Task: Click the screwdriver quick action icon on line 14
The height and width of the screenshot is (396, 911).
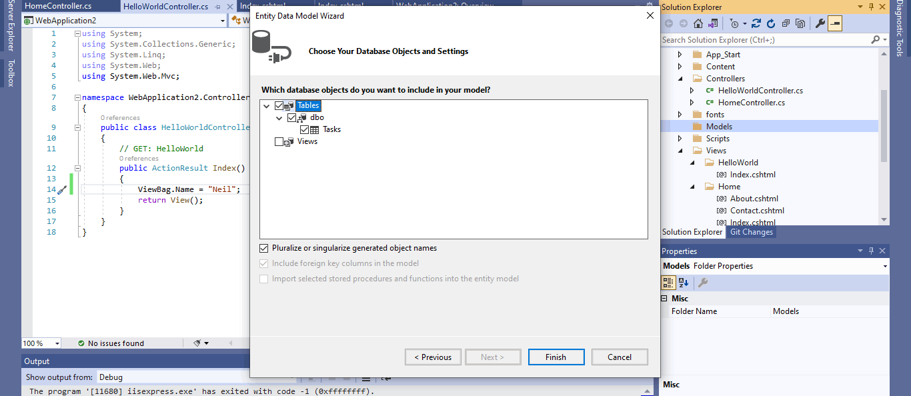Action: coord(62,189)
